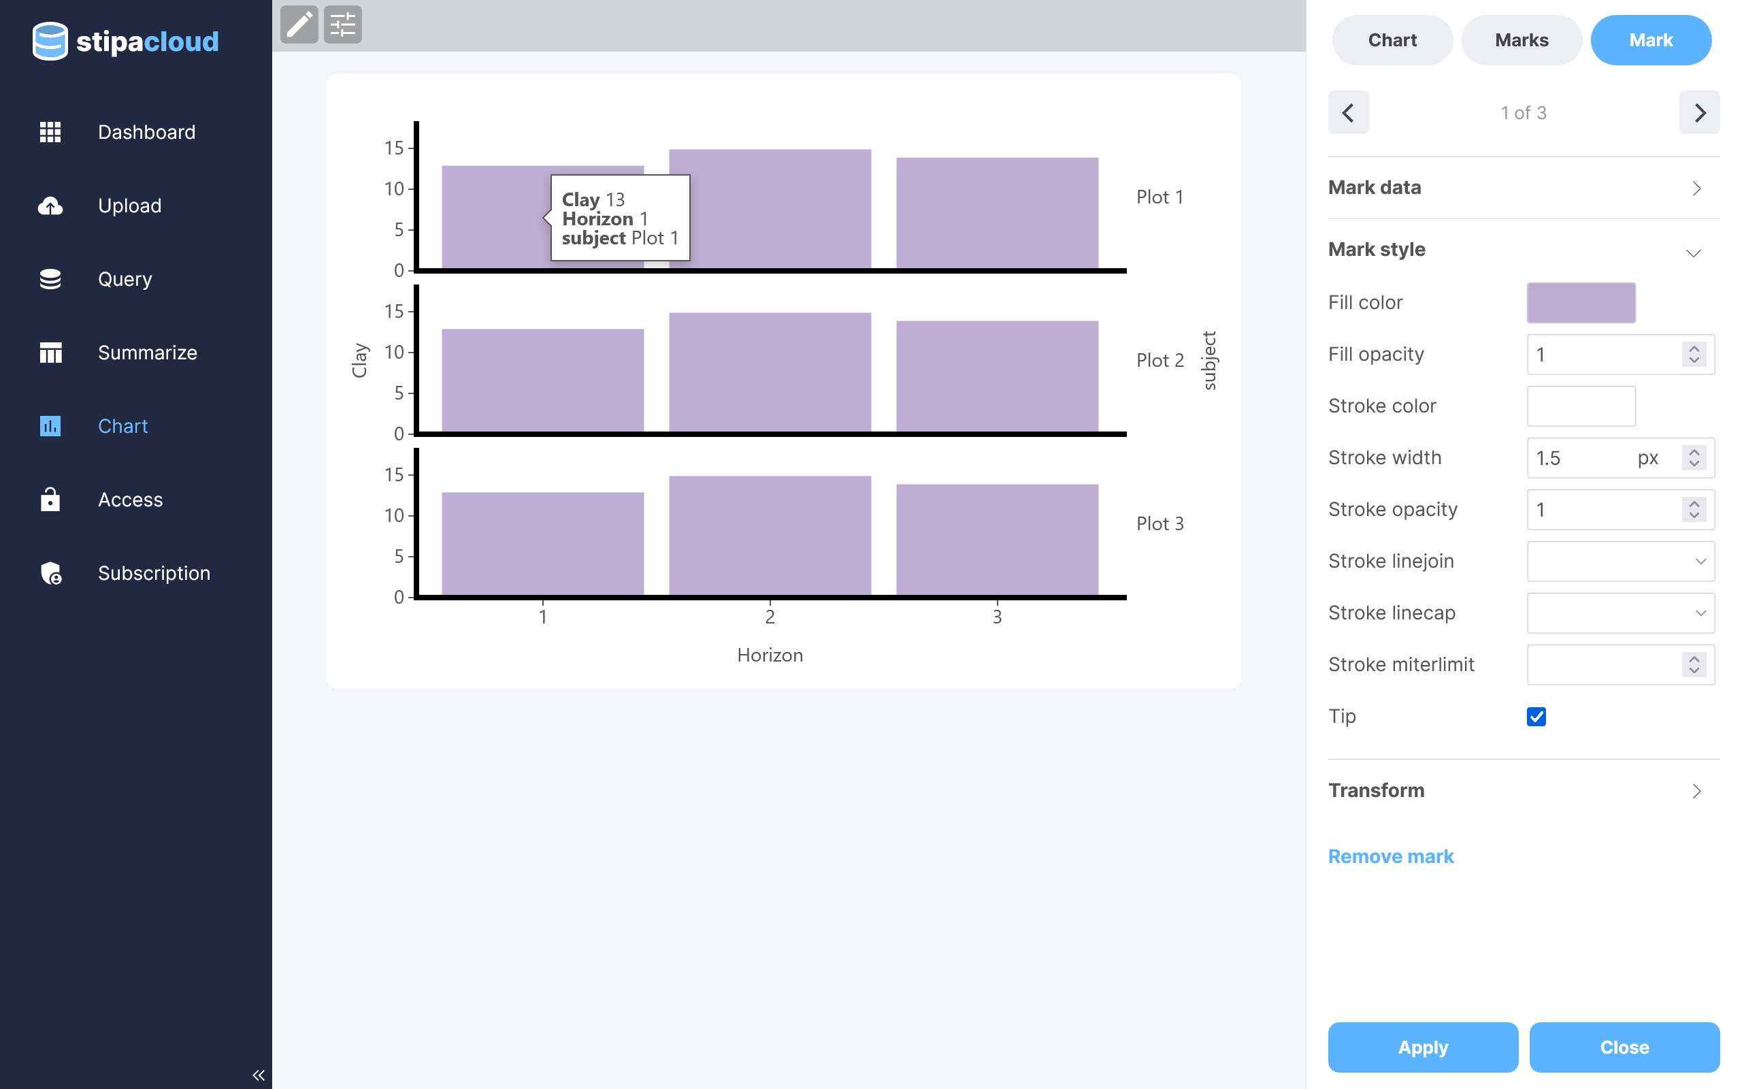Open Dashboard grid icon in sidebar
This screenshot has width=1742, height=1089.
50,132
